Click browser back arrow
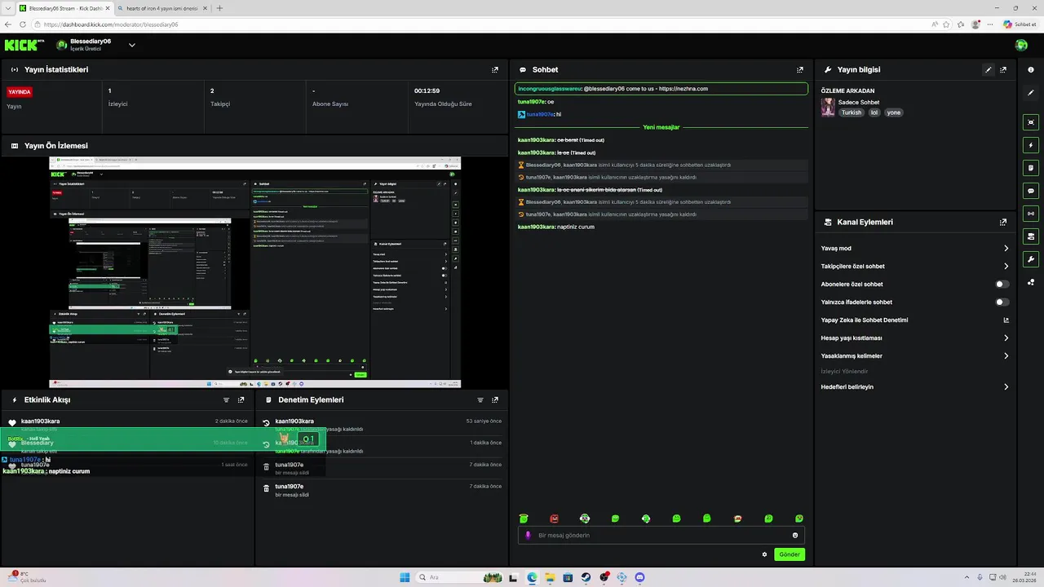Image resolution: width=1044 pixels, height=587 pixels. point(9,24)
